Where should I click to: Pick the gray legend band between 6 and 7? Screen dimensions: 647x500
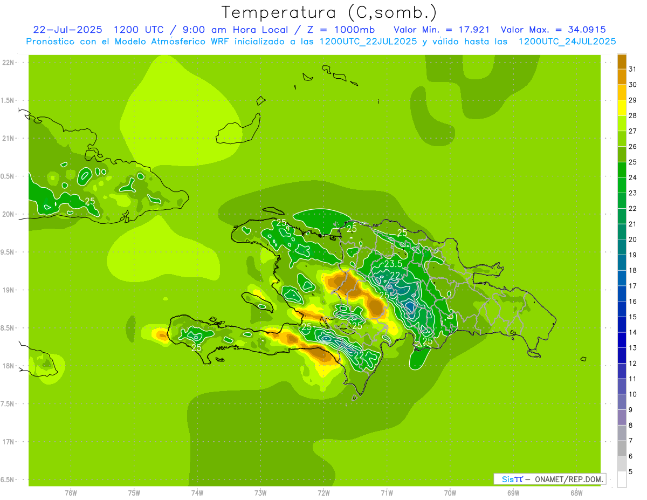622,448
